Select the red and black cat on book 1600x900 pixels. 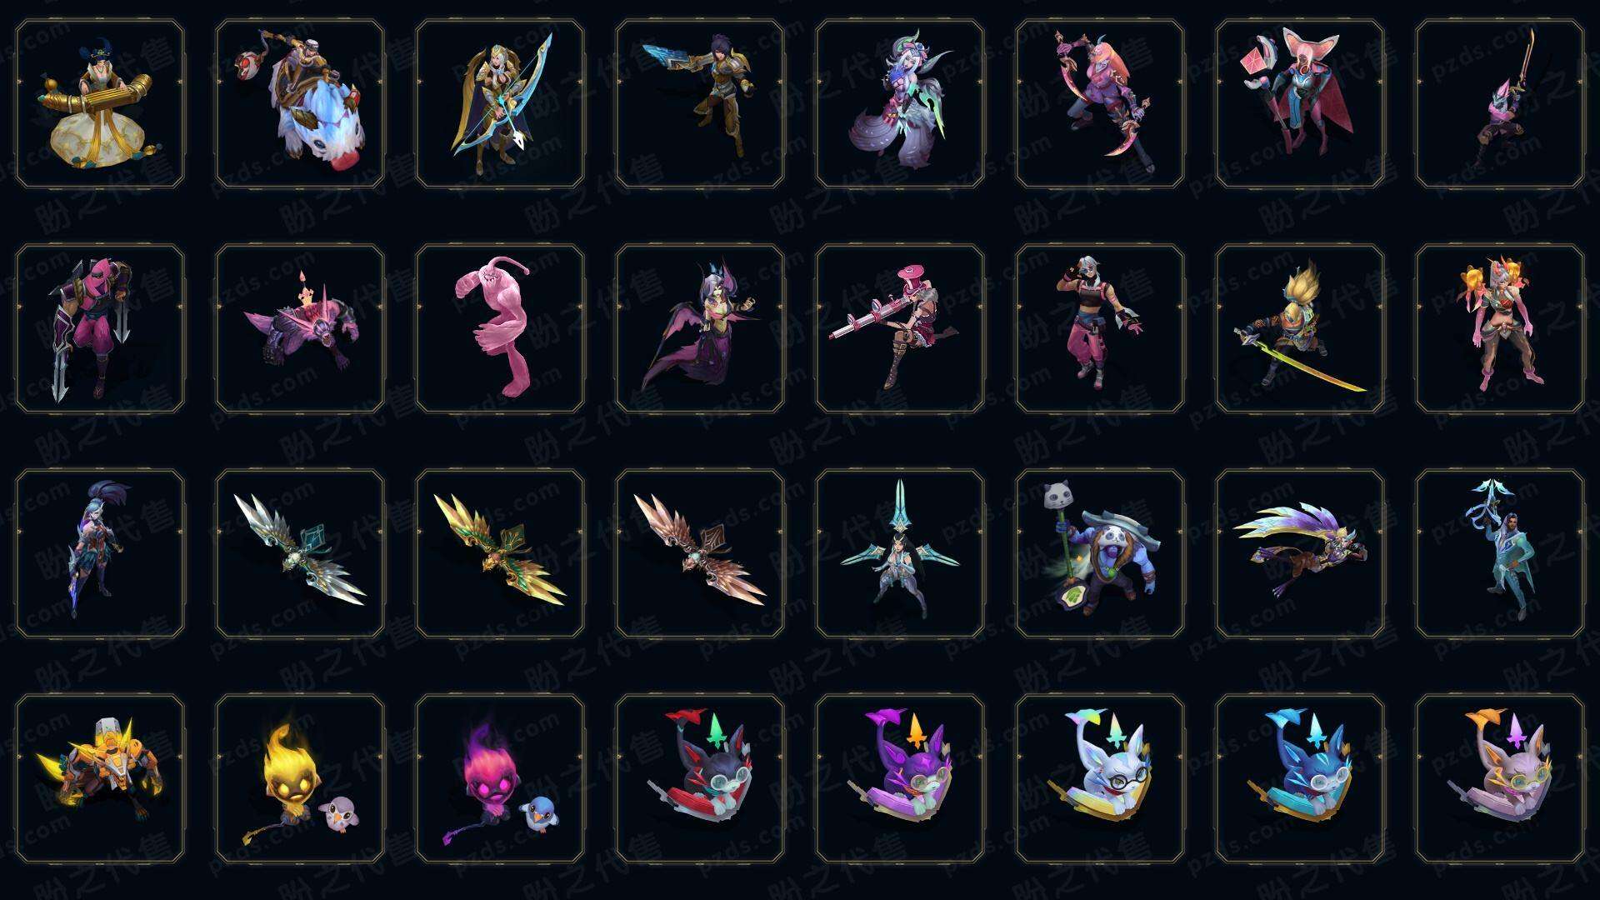tap(700, 778)
